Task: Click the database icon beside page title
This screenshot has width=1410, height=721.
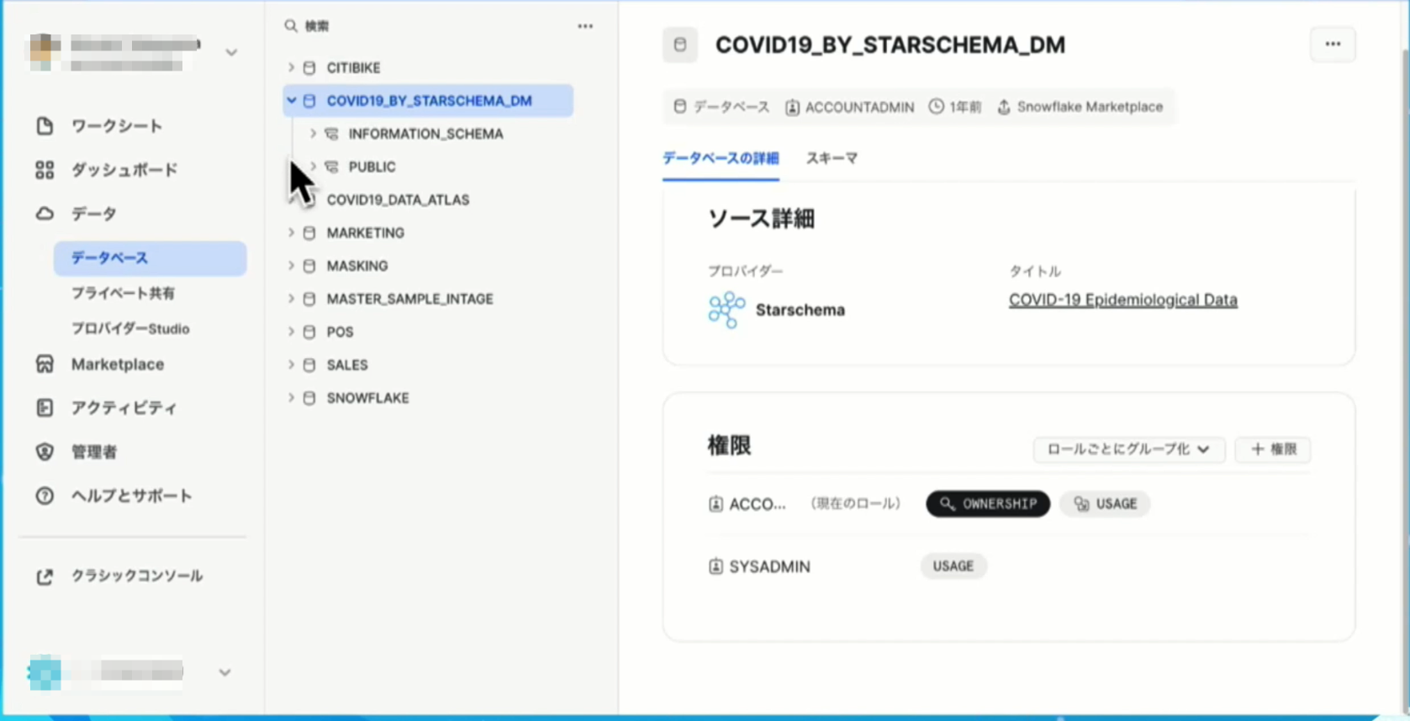Action: [x=680, y=45]
